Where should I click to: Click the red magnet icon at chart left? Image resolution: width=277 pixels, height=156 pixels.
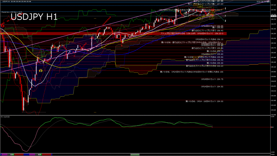(x=3, y=26)
